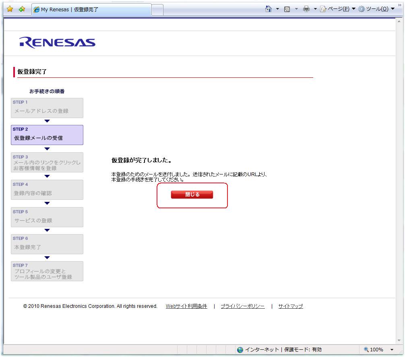
Task: Open the Webサイト利用条件 link
Action: 186,306
